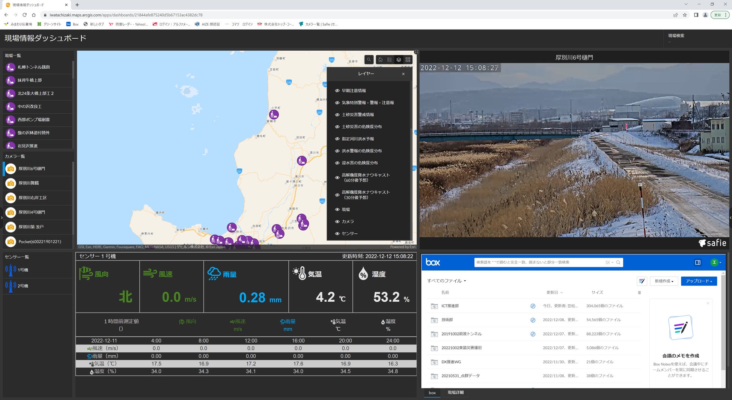Click the map home extent icon
This screenshot has height=400, width=732.
380,60
